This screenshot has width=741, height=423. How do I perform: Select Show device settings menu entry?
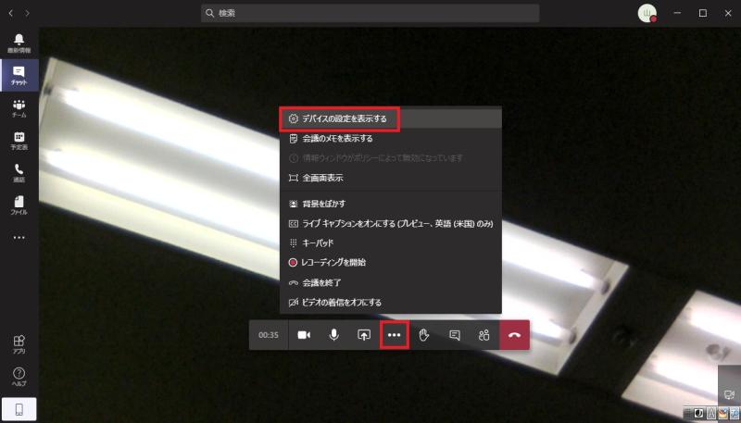tap(390, 119)
